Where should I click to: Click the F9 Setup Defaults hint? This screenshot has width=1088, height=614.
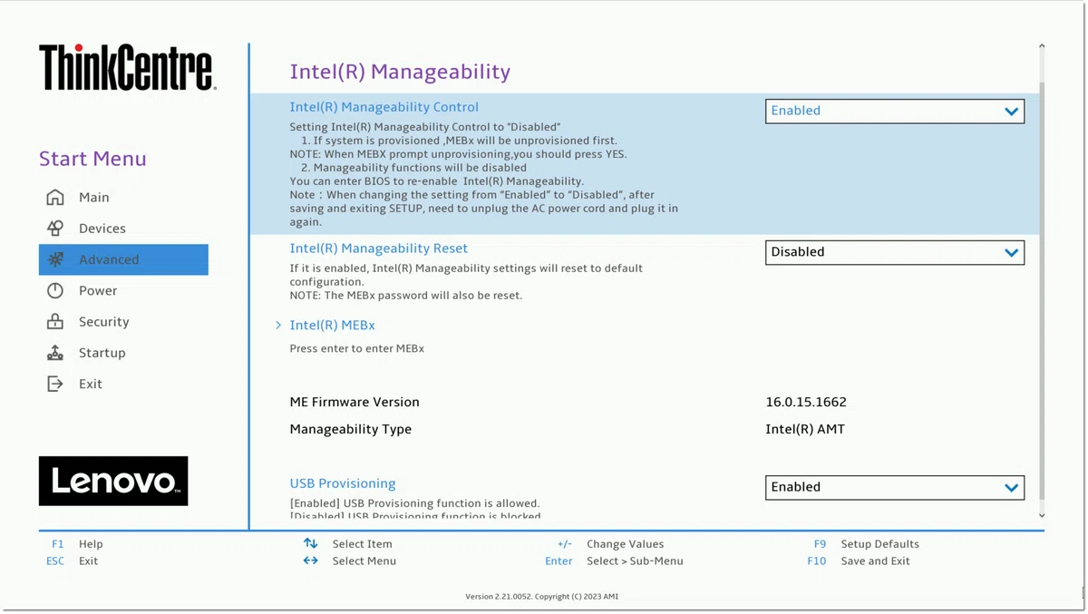pyautogui.click(x=867, y=544)
